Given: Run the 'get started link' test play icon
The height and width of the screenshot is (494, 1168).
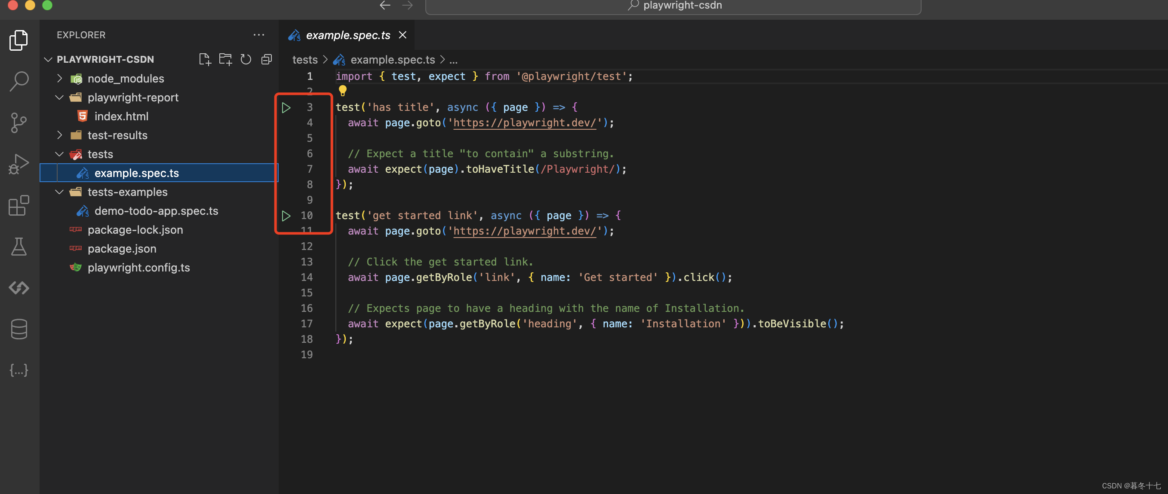Looking at the screenshot, I should (286, 216).
